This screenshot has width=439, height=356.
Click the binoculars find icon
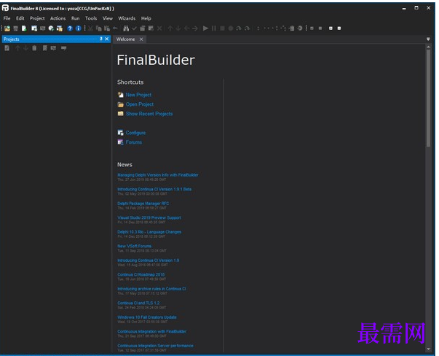(126, 28)
